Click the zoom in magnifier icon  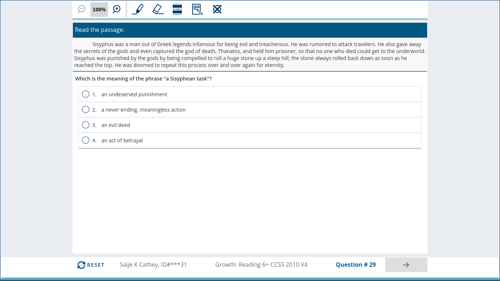(x=116, y=10)
